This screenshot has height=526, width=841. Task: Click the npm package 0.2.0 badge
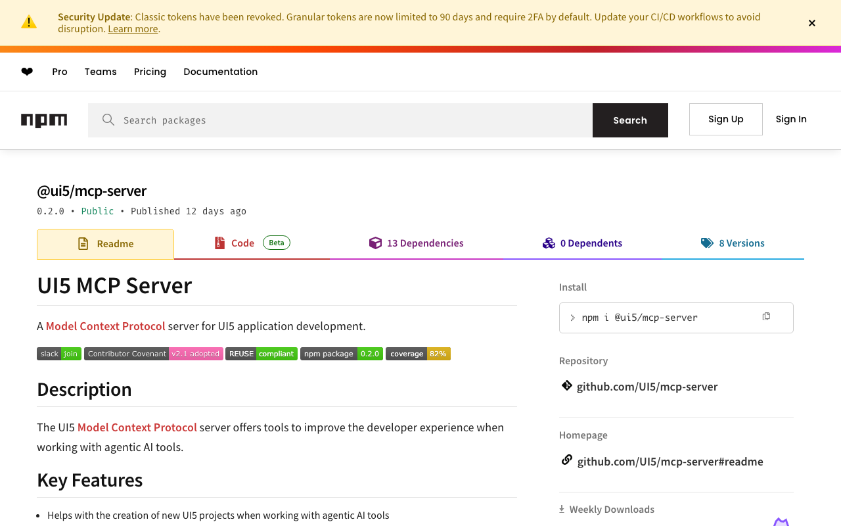point(342,354)
